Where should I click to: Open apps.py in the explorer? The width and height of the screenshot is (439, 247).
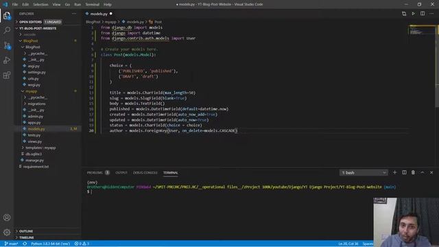(x=34, y=123)
